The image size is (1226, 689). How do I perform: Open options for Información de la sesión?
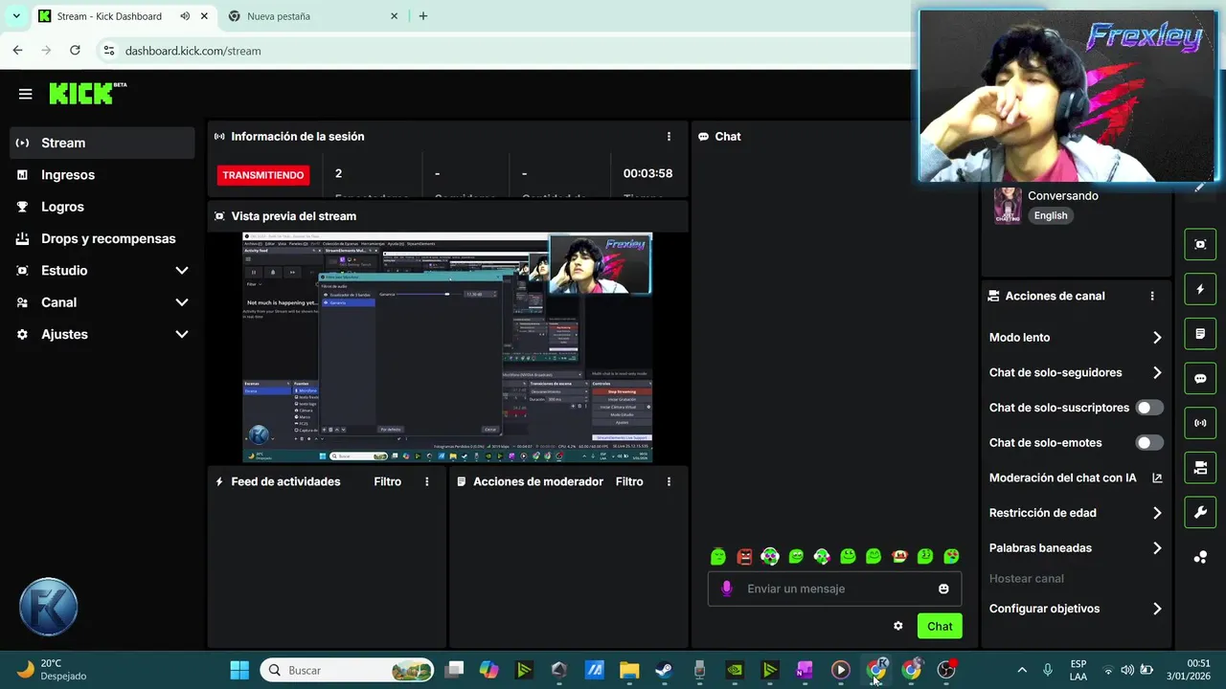(669, 137)
